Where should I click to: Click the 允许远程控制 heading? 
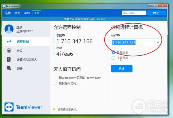coord(67,27)
